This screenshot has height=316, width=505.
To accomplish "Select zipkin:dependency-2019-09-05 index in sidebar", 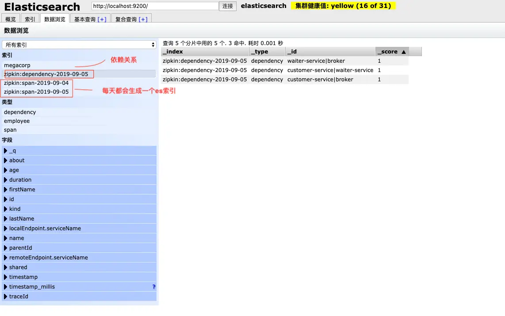I will pyautogui.click(x=79, y=74).
